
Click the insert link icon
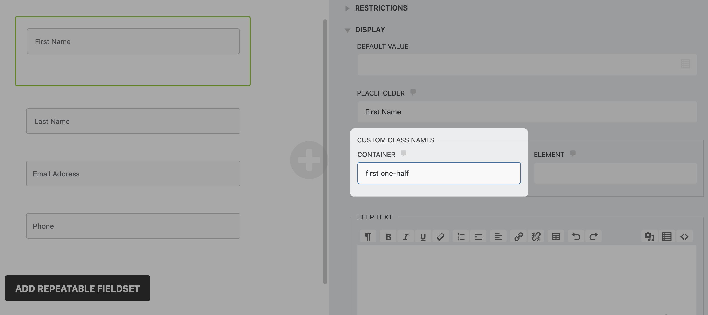[518, 237]
